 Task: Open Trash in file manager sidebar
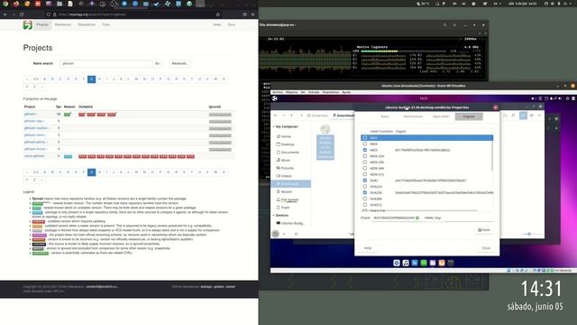pos(285,208)
